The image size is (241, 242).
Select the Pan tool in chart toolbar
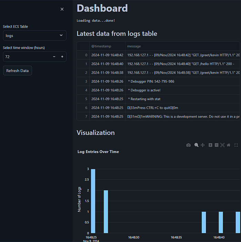(203, 145)
